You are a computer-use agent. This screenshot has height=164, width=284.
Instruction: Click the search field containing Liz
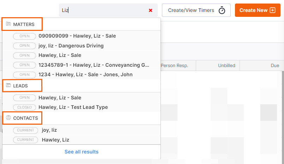tap(108, 10)
